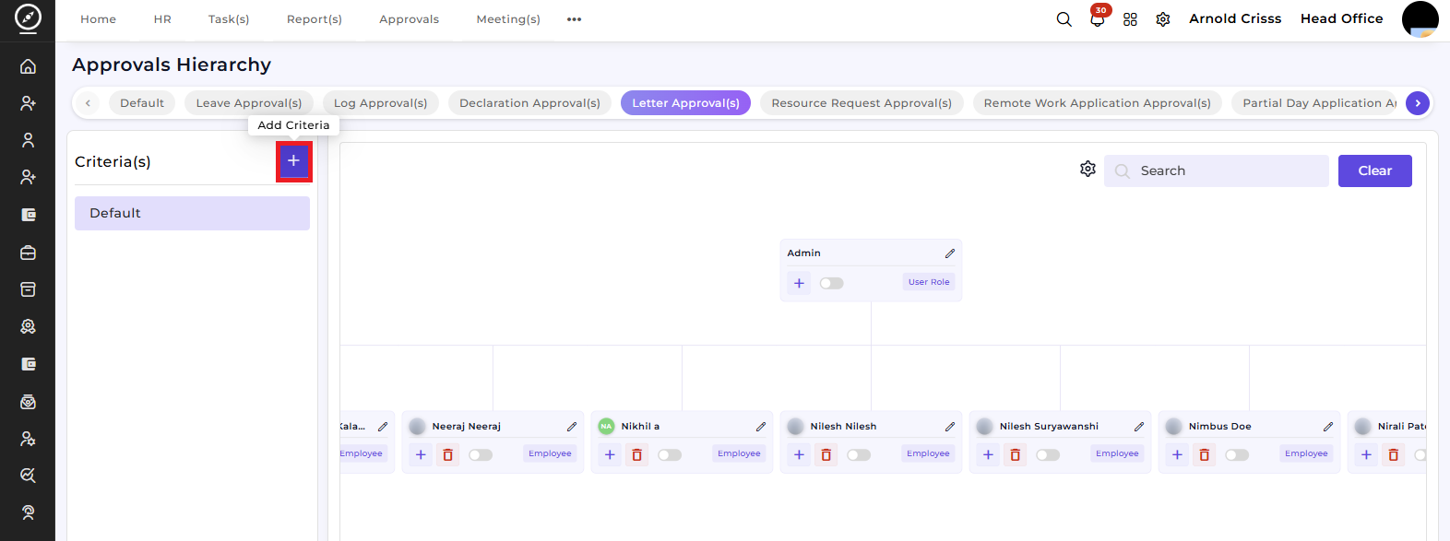Open the apps grid icon in header
Image resolution: width=1450 pixels, height=541 pixels.
1130,19
